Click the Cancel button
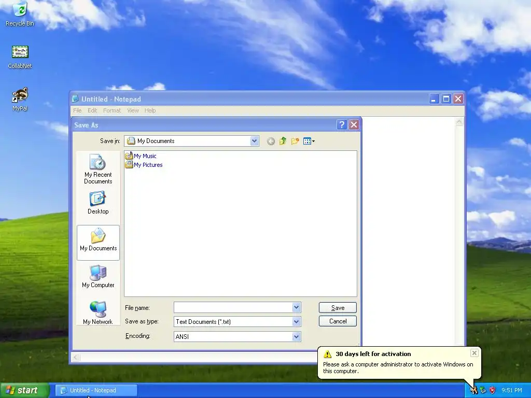Screen dimensions: 531x398 pos(338,321)
